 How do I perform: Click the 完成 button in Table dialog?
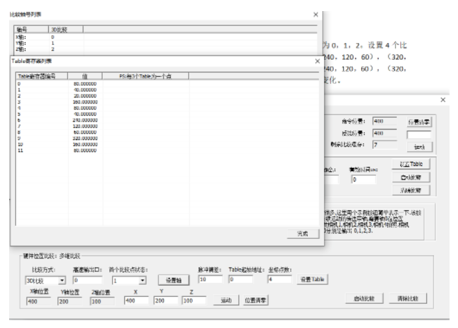(303, 234)
